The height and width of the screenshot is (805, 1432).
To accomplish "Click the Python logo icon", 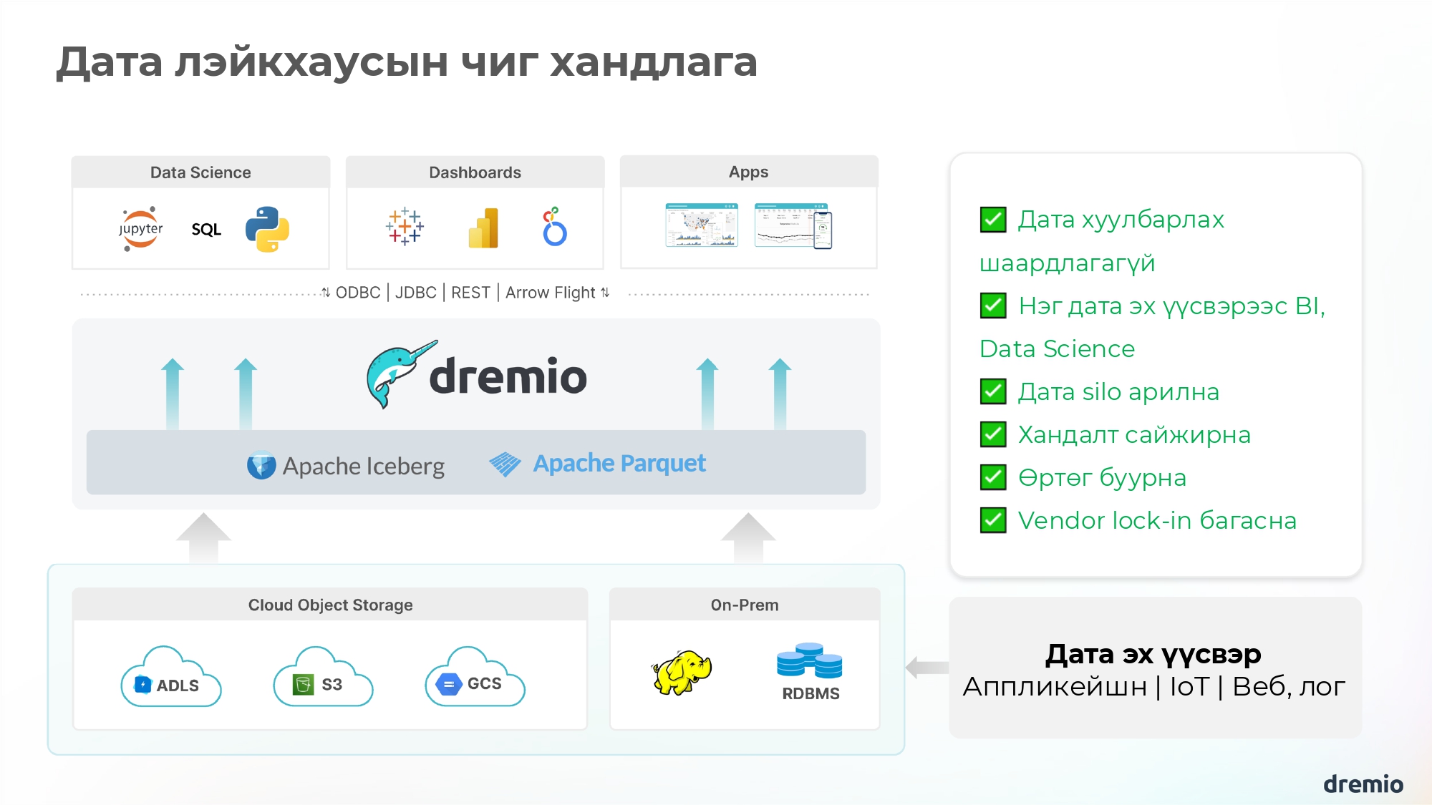I will point(267,229).
